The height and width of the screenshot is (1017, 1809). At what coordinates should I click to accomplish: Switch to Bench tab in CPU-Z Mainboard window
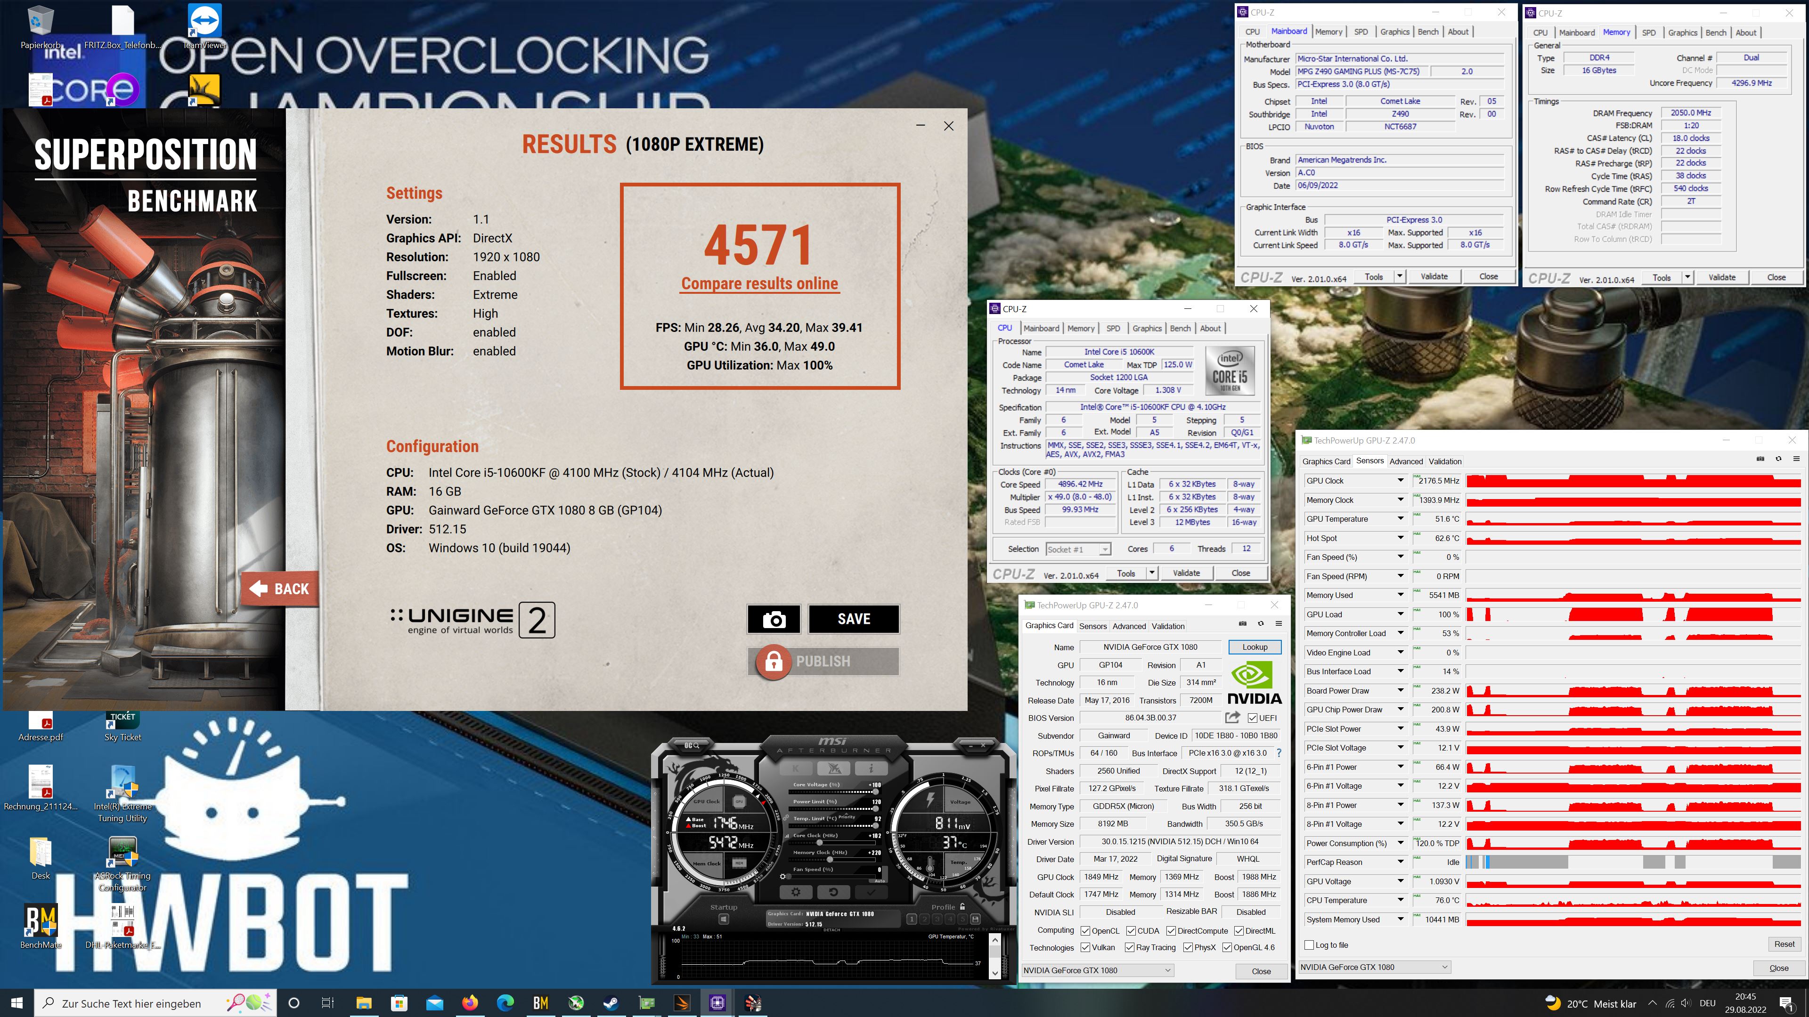[1428, 32]
